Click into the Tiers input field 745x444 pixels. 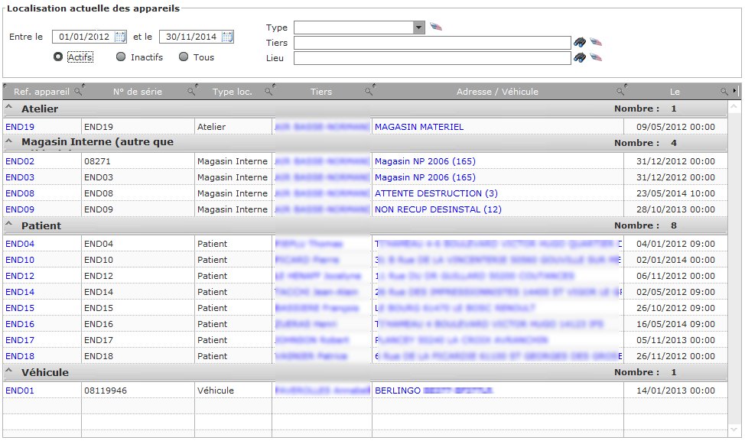(x=432, y=43)
